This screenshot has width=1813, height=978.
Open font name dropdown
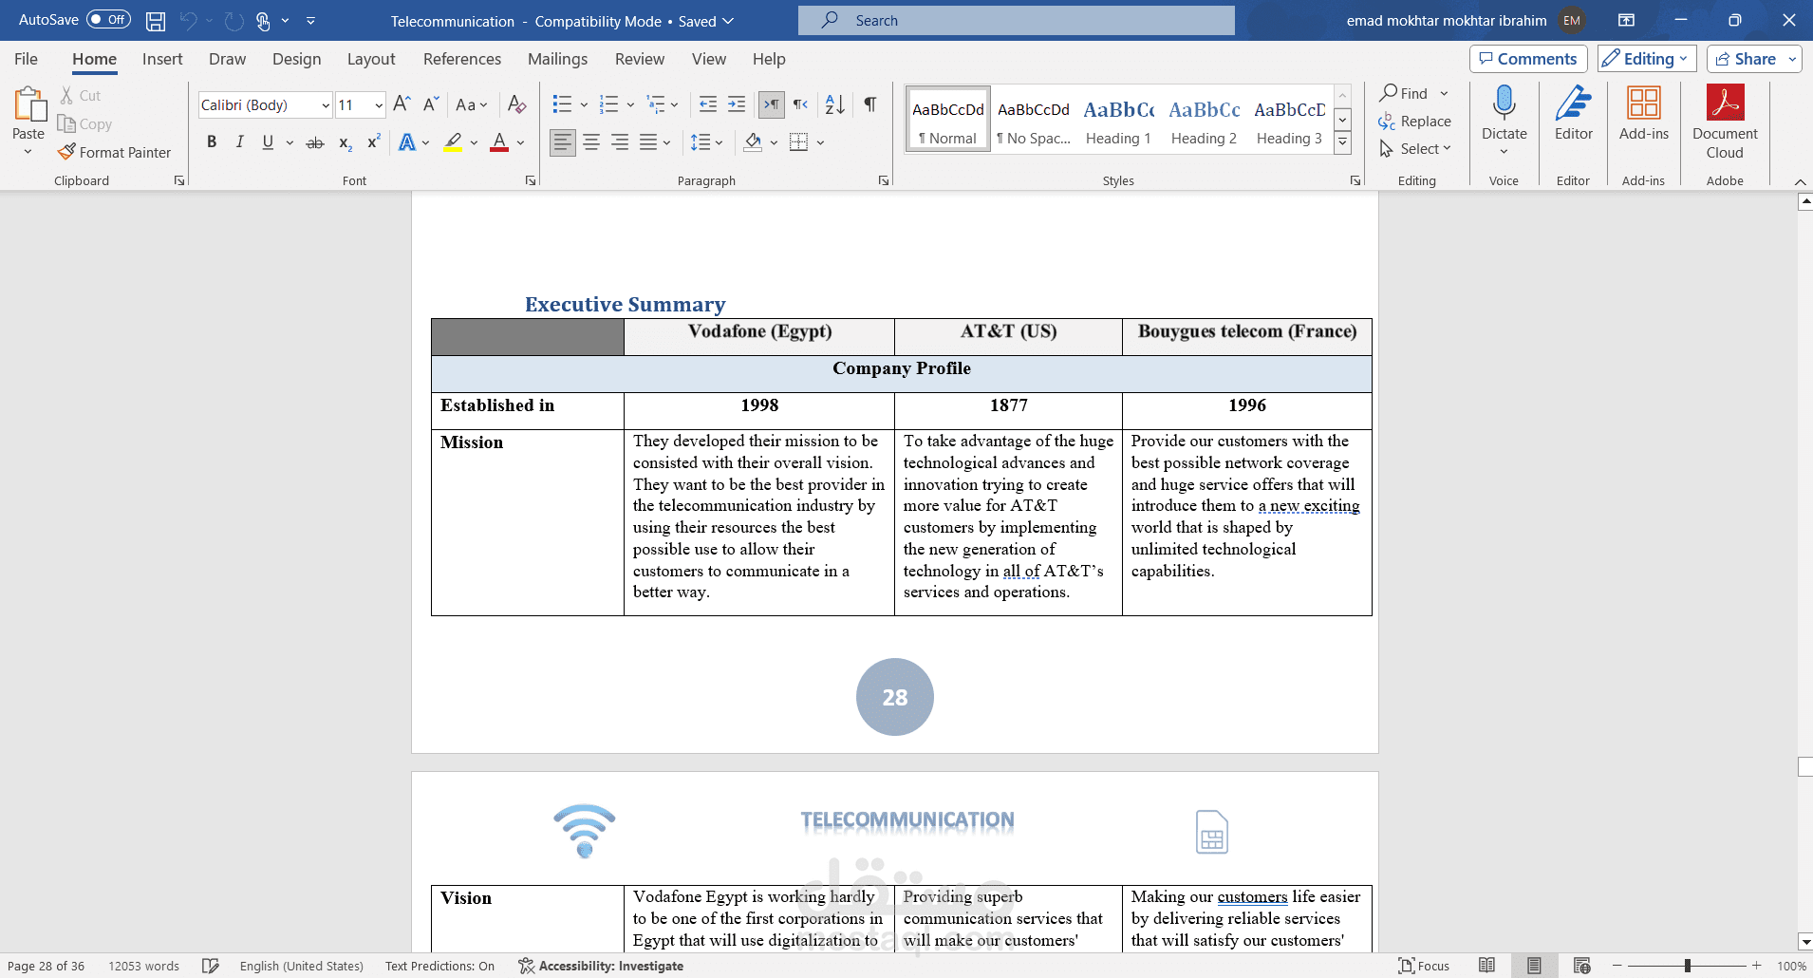326,105
